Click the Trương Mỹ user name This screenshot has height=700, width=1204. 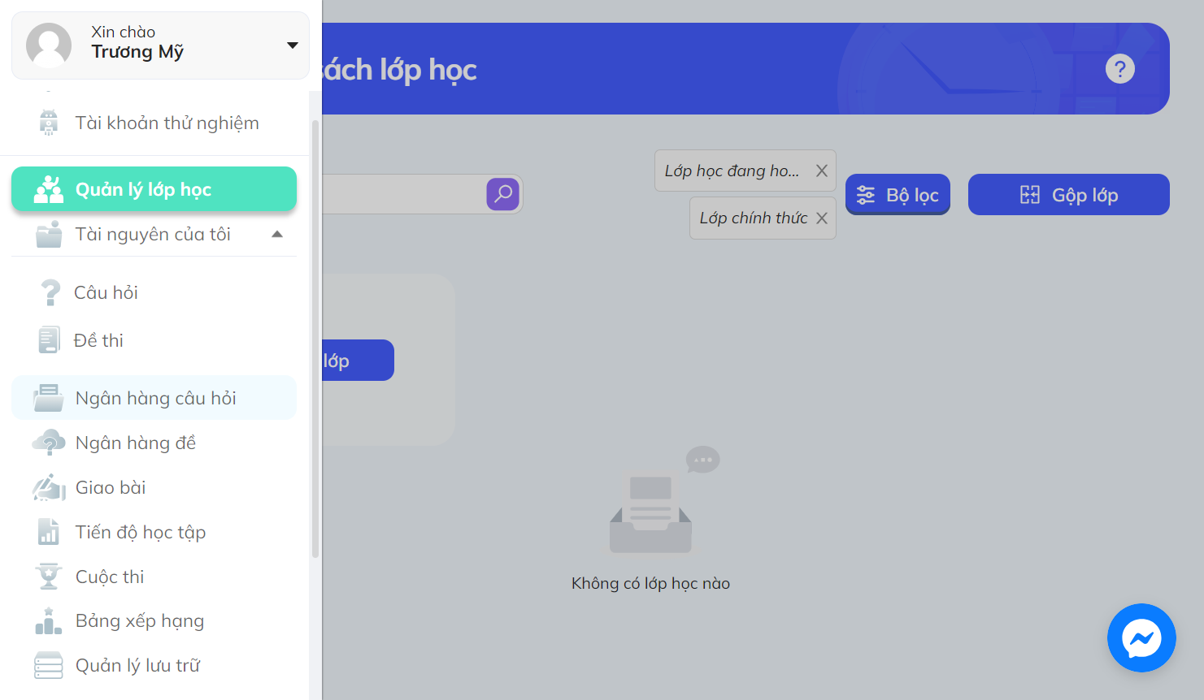pos(137,52)
